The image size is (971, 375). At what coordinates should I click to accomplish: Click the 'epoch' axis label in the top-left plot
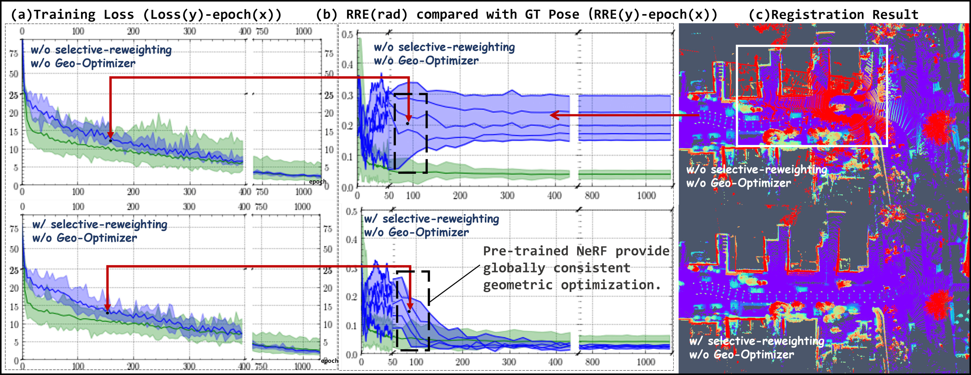click(x=317, y=182)
